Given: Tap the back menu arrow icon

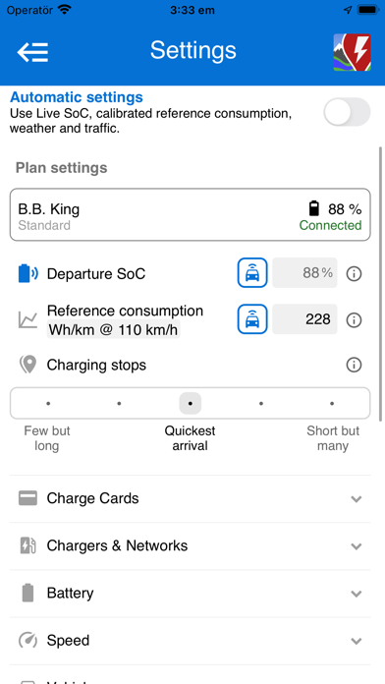Looking at the screenshot, I should (x=32, y=52).
